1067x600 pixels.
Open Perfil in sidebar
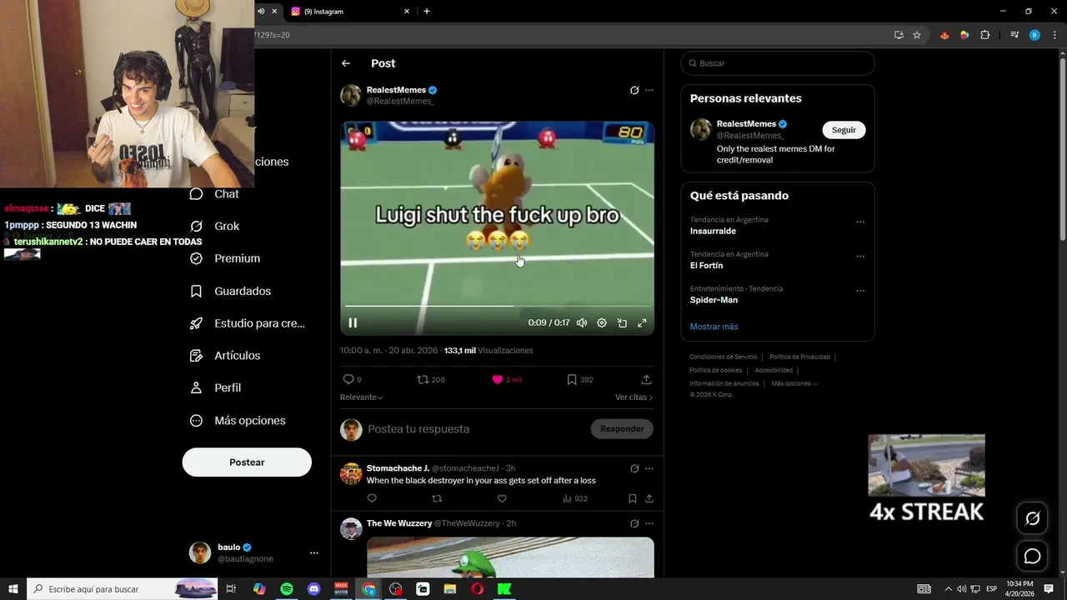point(215,387)
